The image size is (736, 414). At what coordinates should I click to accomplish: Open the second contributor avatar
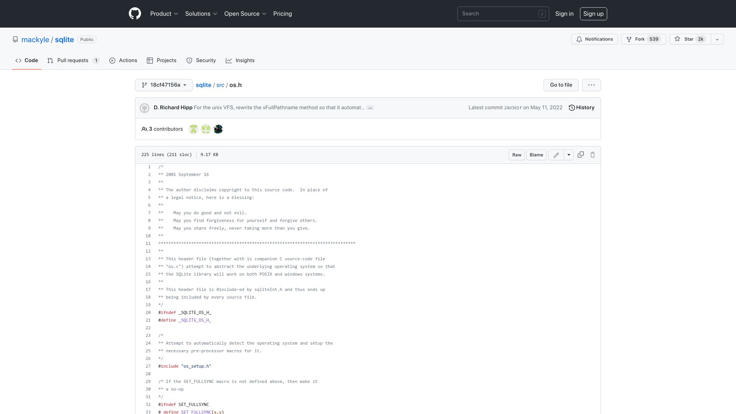(206, 129)
